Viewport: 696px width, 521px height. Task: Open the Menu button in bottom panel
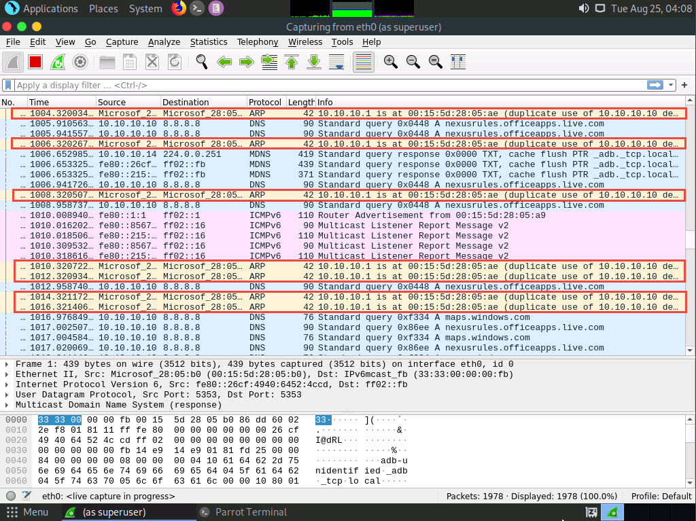[x=27, y=512]
